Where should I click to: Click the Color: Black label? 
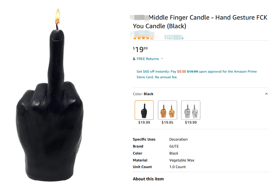click(x=143, y=94)
